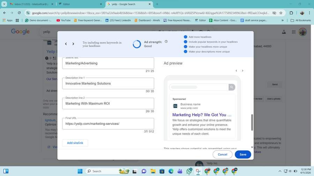Click the Windows taskbar Search box
Image resolution: width=314 pixels, height=176 pixels.
[107, 171]
